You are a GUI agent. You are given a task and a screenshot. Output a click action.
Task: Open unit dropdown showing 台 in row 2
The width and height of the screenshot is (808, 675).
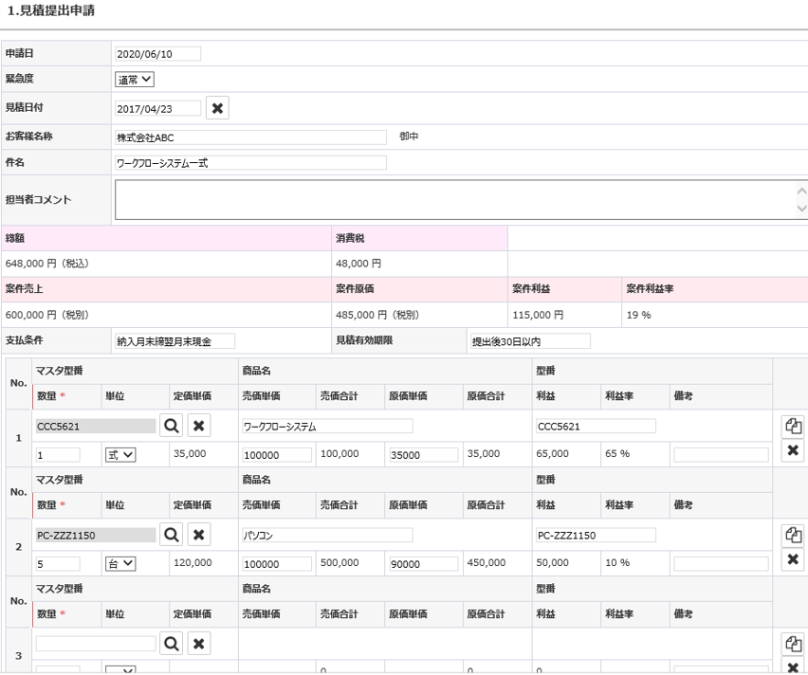(120, 564)
